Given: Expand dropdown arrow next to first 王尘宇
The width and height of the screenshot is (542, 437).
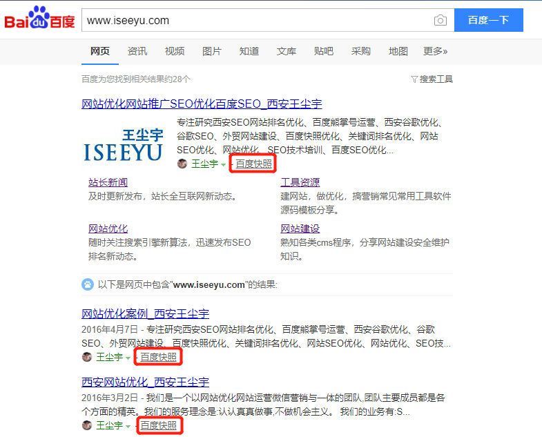Looking at the screenshot, I should (223, 164).
